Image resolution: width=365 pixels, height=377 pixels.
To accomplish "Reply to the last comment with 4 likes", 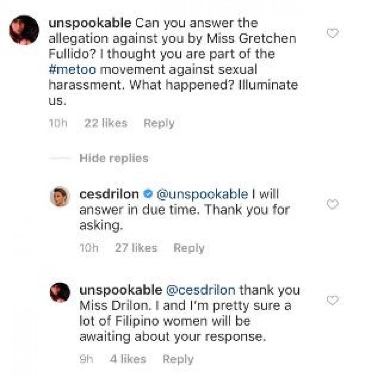I will pyautogui.click(x=178, y=359).
